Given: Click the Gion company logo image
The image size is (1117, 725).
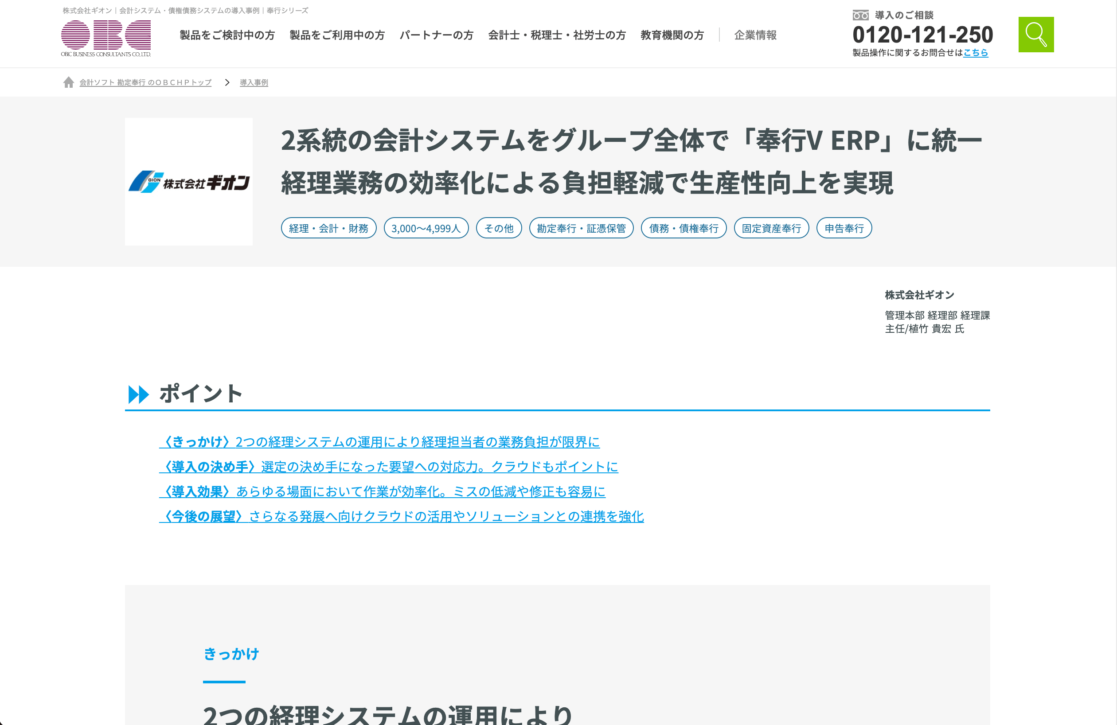Looking at the screenshot, I should pyautogui.click(x=189, y=182).
